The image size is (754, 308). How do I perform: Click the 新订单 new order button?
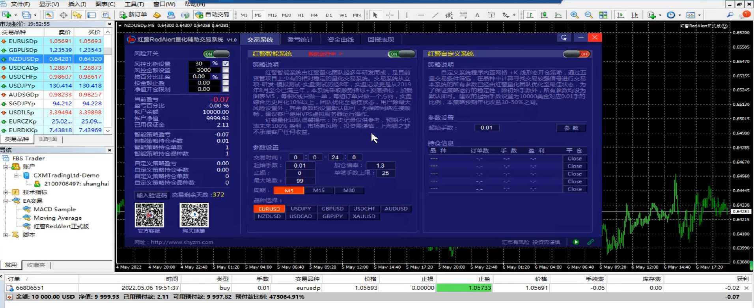133,15
